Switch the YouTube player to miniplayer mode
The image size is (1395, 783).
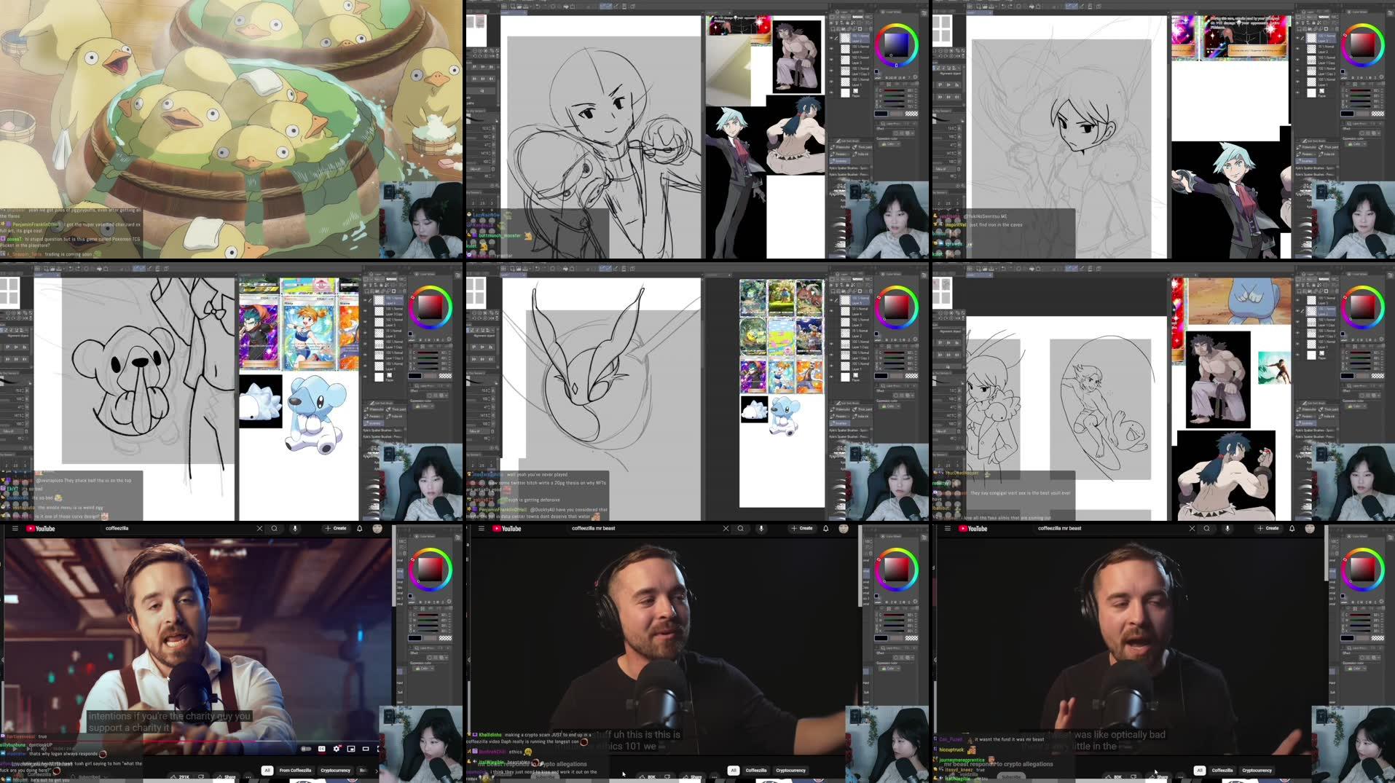[351, 749]
